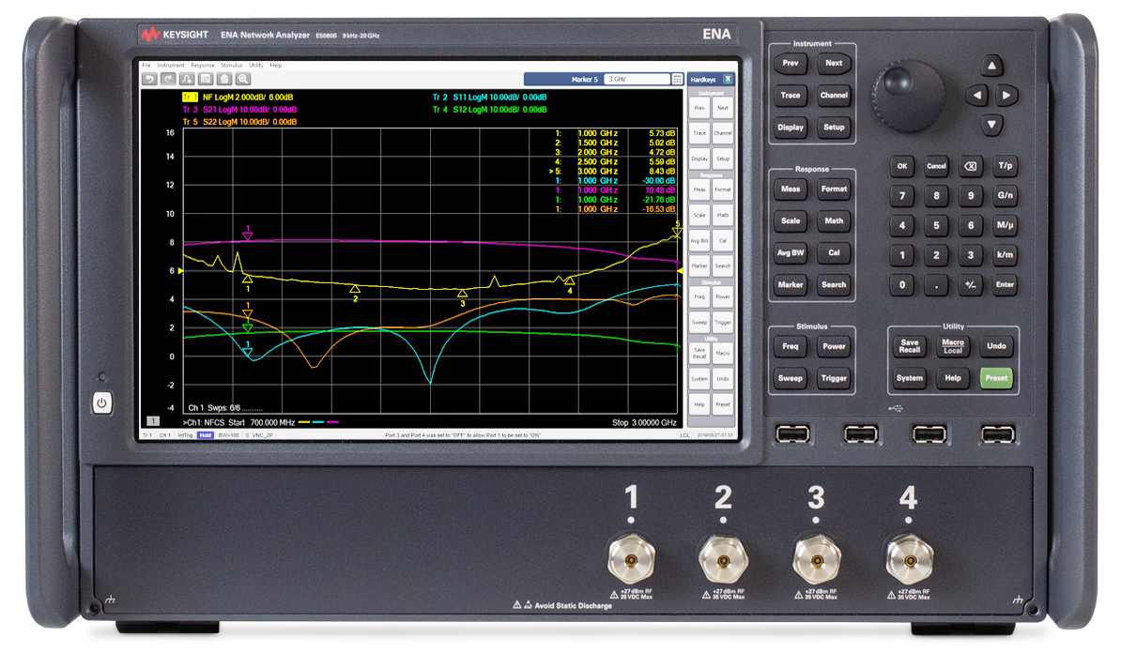Click the trash delete toolbar icon
1121x667 pixels.
tap(224, 80)
